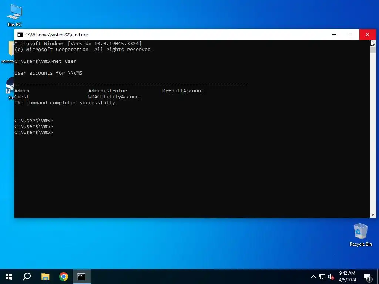Maximize the cmd.exe window
Screen dimensions: 379x284
[351, 34]
